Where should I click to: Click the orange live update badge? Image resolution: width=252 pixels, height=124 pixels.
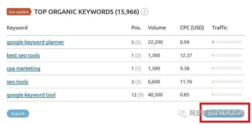[19, 12]
